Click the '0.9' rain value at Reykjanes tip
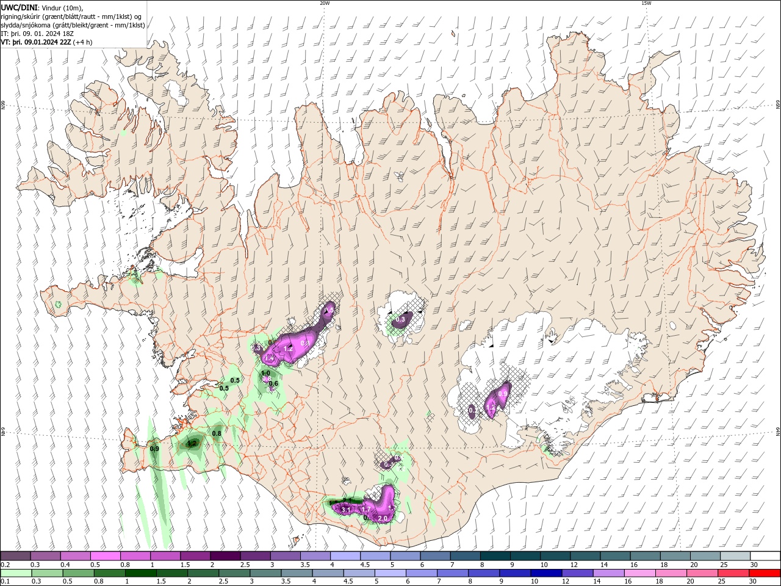This screenshot has height=586, width=781. (x=154, y=449)
